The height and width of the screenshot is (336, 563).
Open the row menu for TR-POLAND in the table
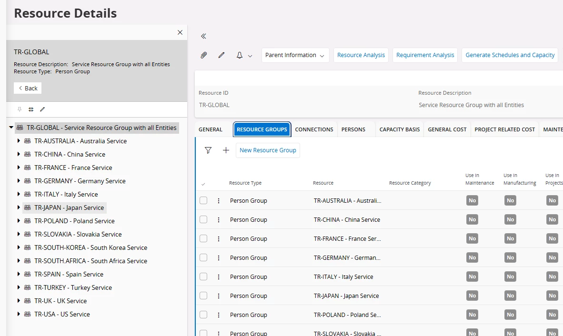click(218, 315)
